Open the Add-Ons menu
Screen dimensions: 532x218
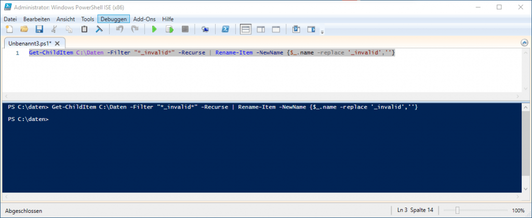pyautogui.click(x=144, y=19)
